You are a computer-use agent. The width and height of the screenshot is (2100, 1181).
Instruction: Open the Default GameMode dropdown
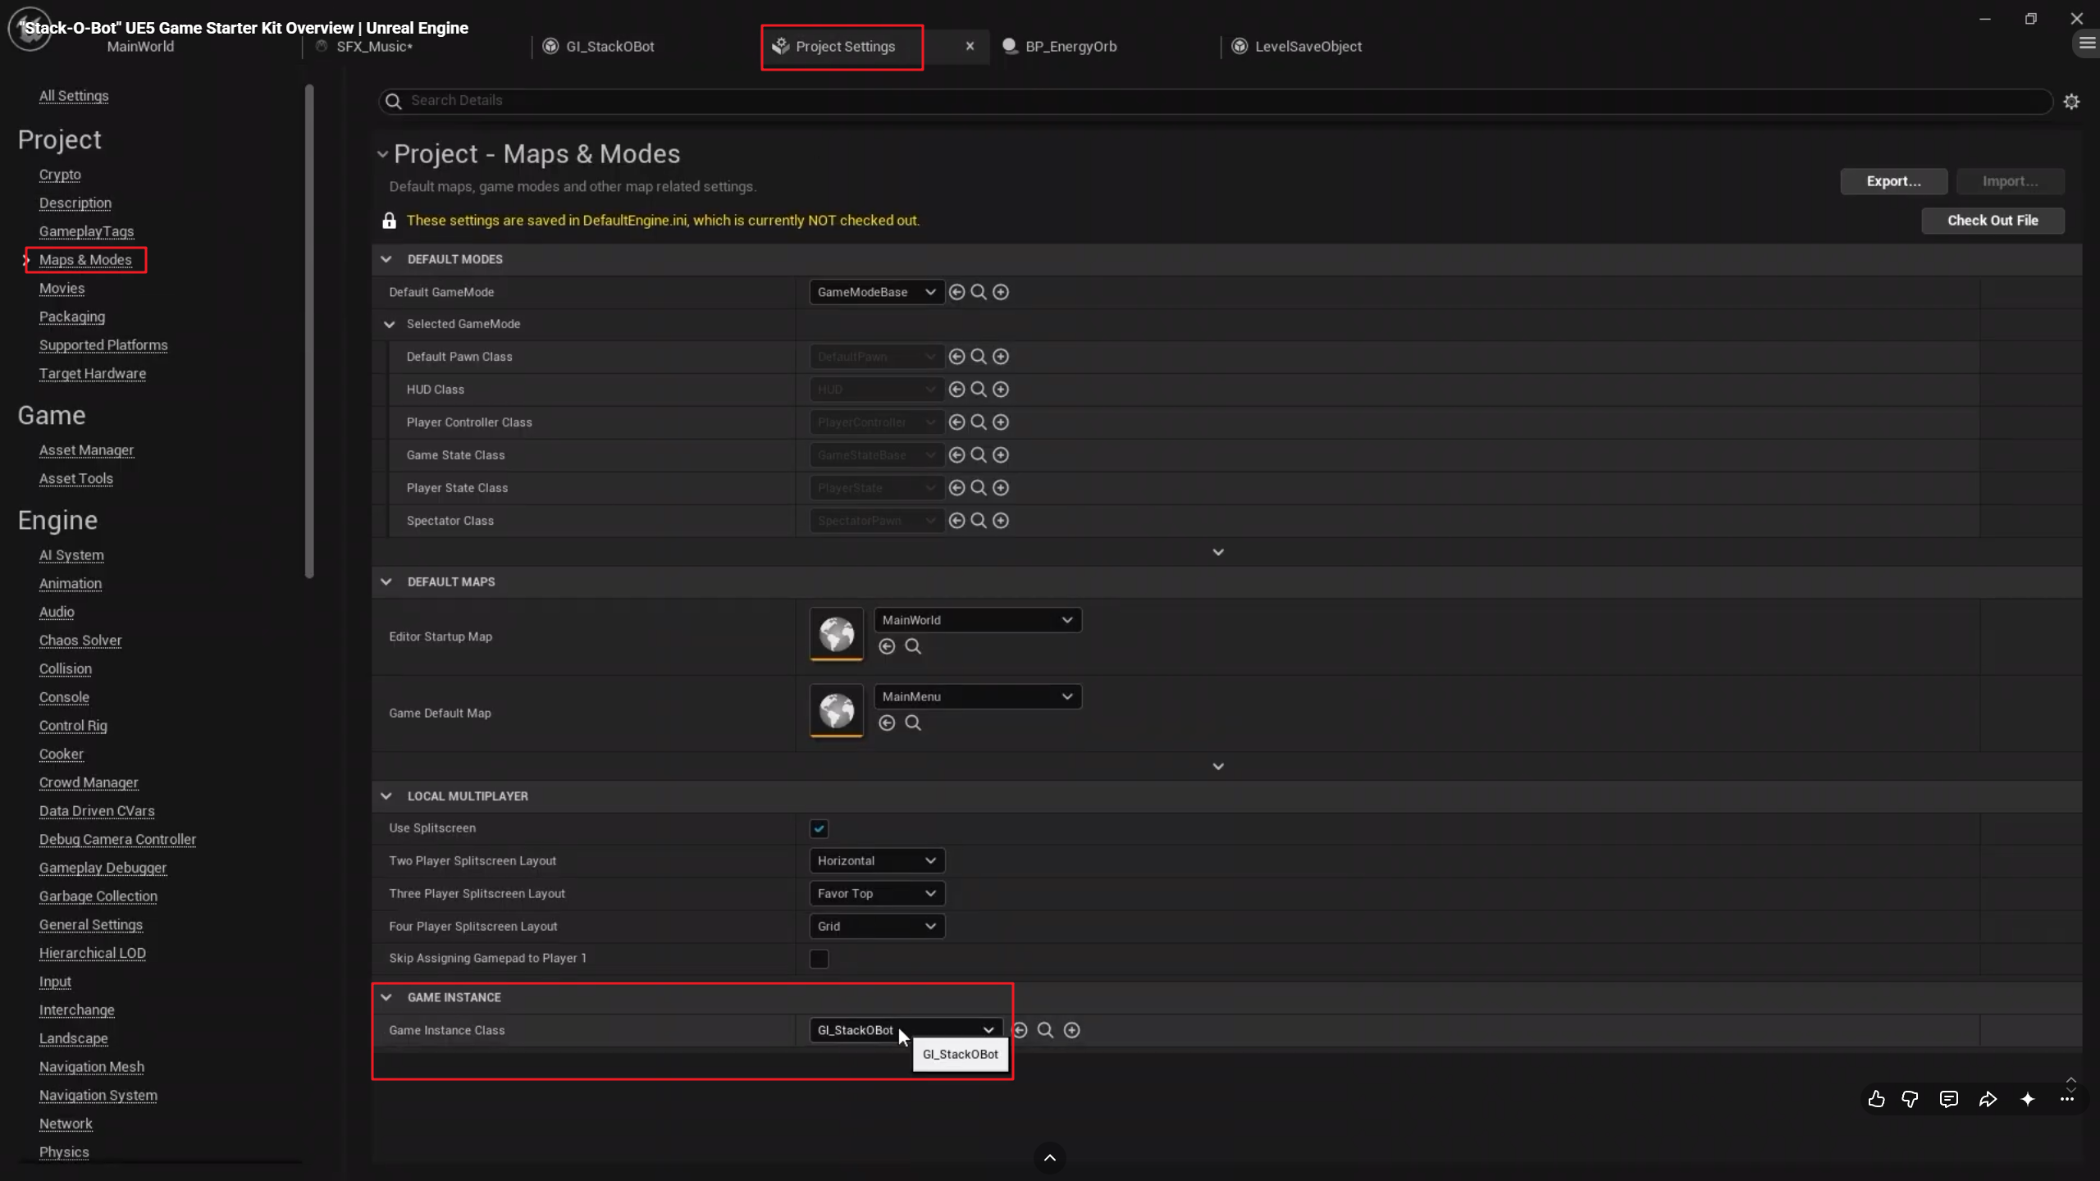point(876,292)
